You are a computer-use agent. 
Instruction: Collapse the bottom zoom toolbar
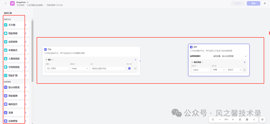click(254, 120)
